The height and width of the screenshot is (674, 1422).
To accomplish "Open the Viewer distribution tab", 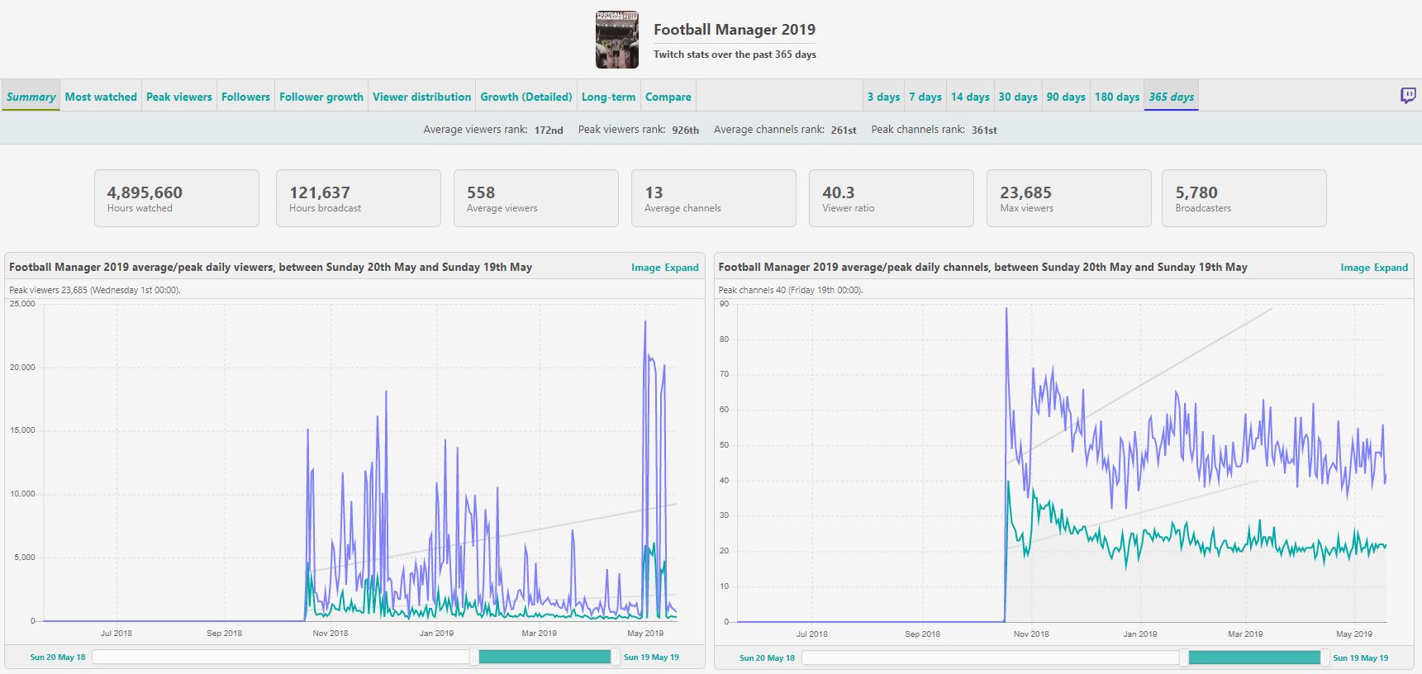I will 421,97.
